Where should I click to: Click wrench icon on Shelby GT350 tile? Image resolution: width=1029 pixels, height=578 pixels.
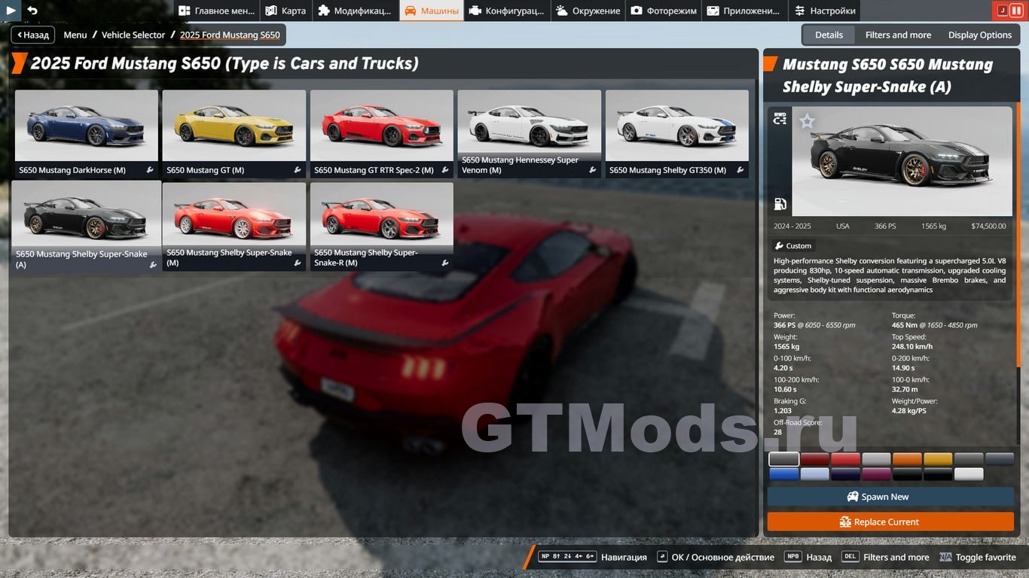[740, 171]
